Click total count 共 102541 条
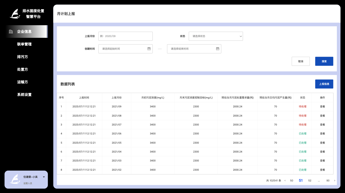 (x=274, y=180)
